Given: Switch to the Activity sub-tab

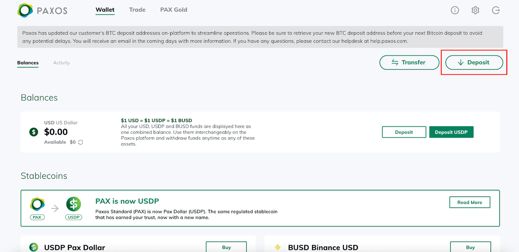Looking at the screenshot, I should pyautogui.click(x=62, y=63).
